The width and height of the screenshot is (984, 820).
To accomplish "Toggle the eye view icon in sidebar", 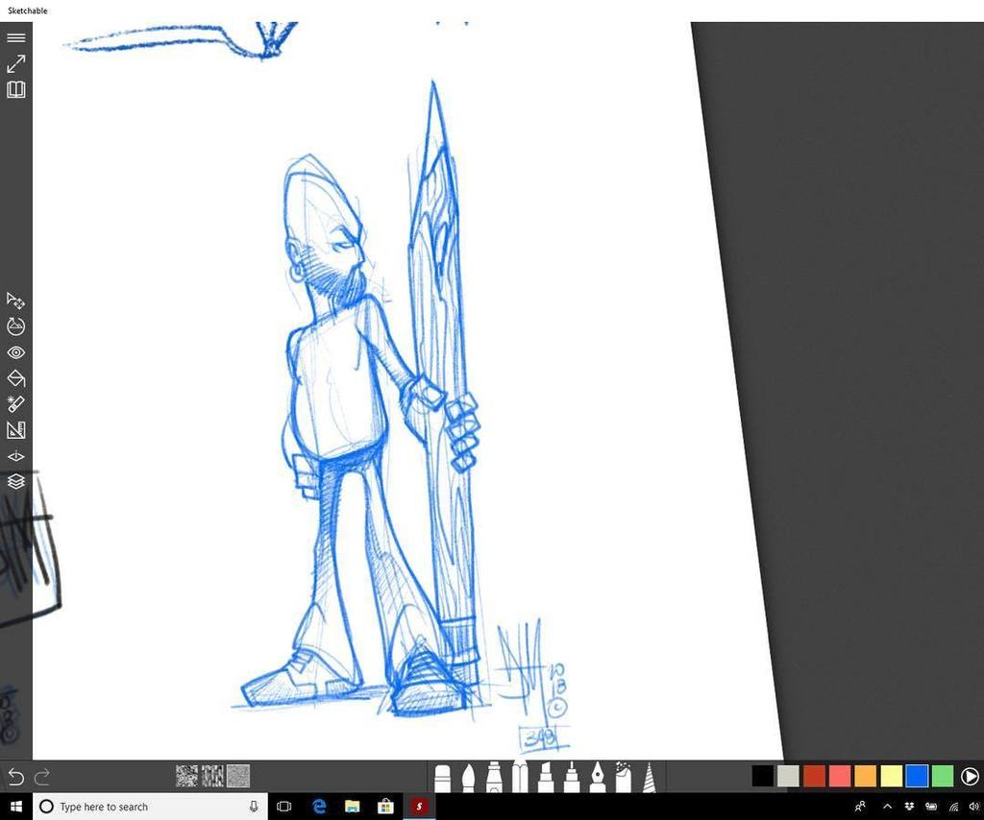I will (15, 352).
